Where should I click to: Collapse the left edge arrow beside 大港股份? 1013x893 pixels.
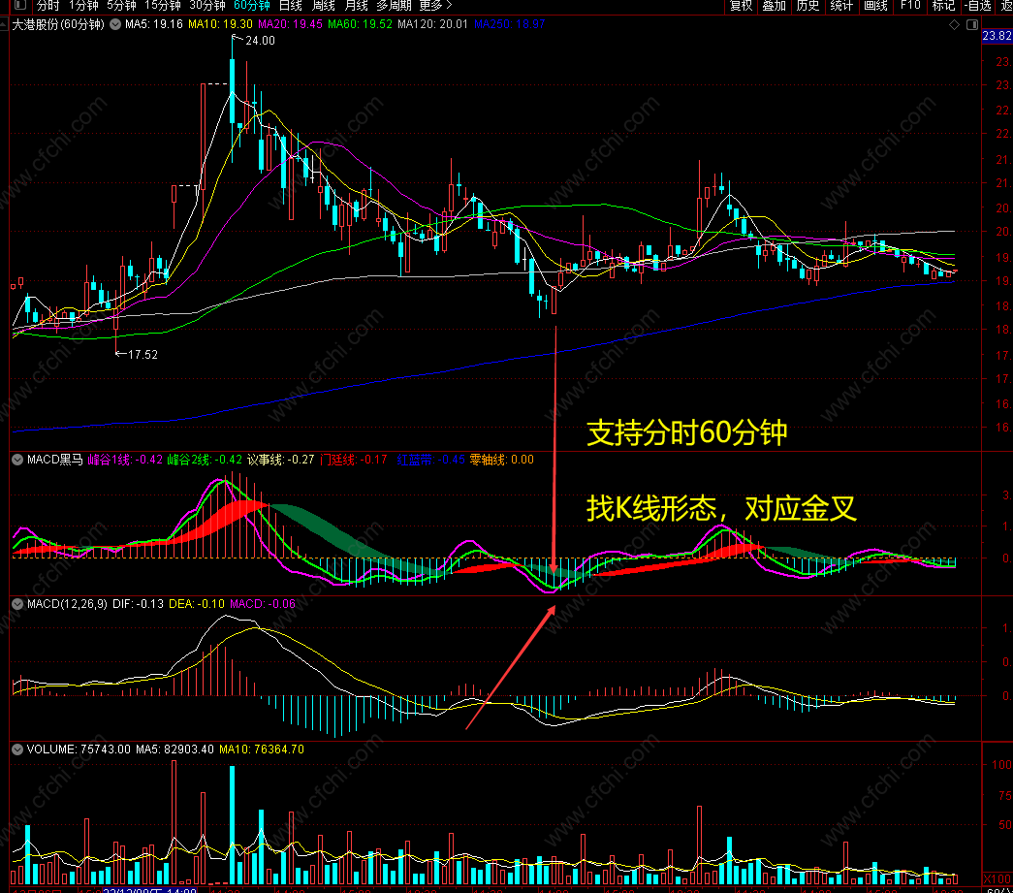click(x=4, y=24)
